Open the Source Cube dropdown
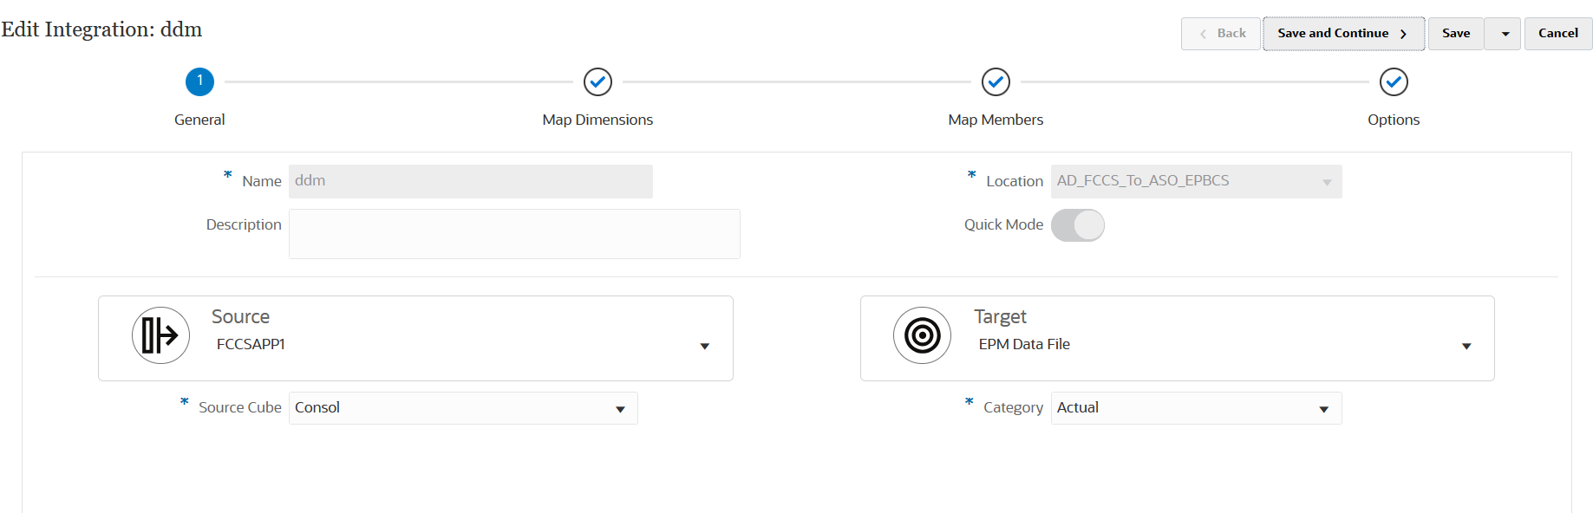Viewport: 1593px width, 513px height. coord(620,409)
